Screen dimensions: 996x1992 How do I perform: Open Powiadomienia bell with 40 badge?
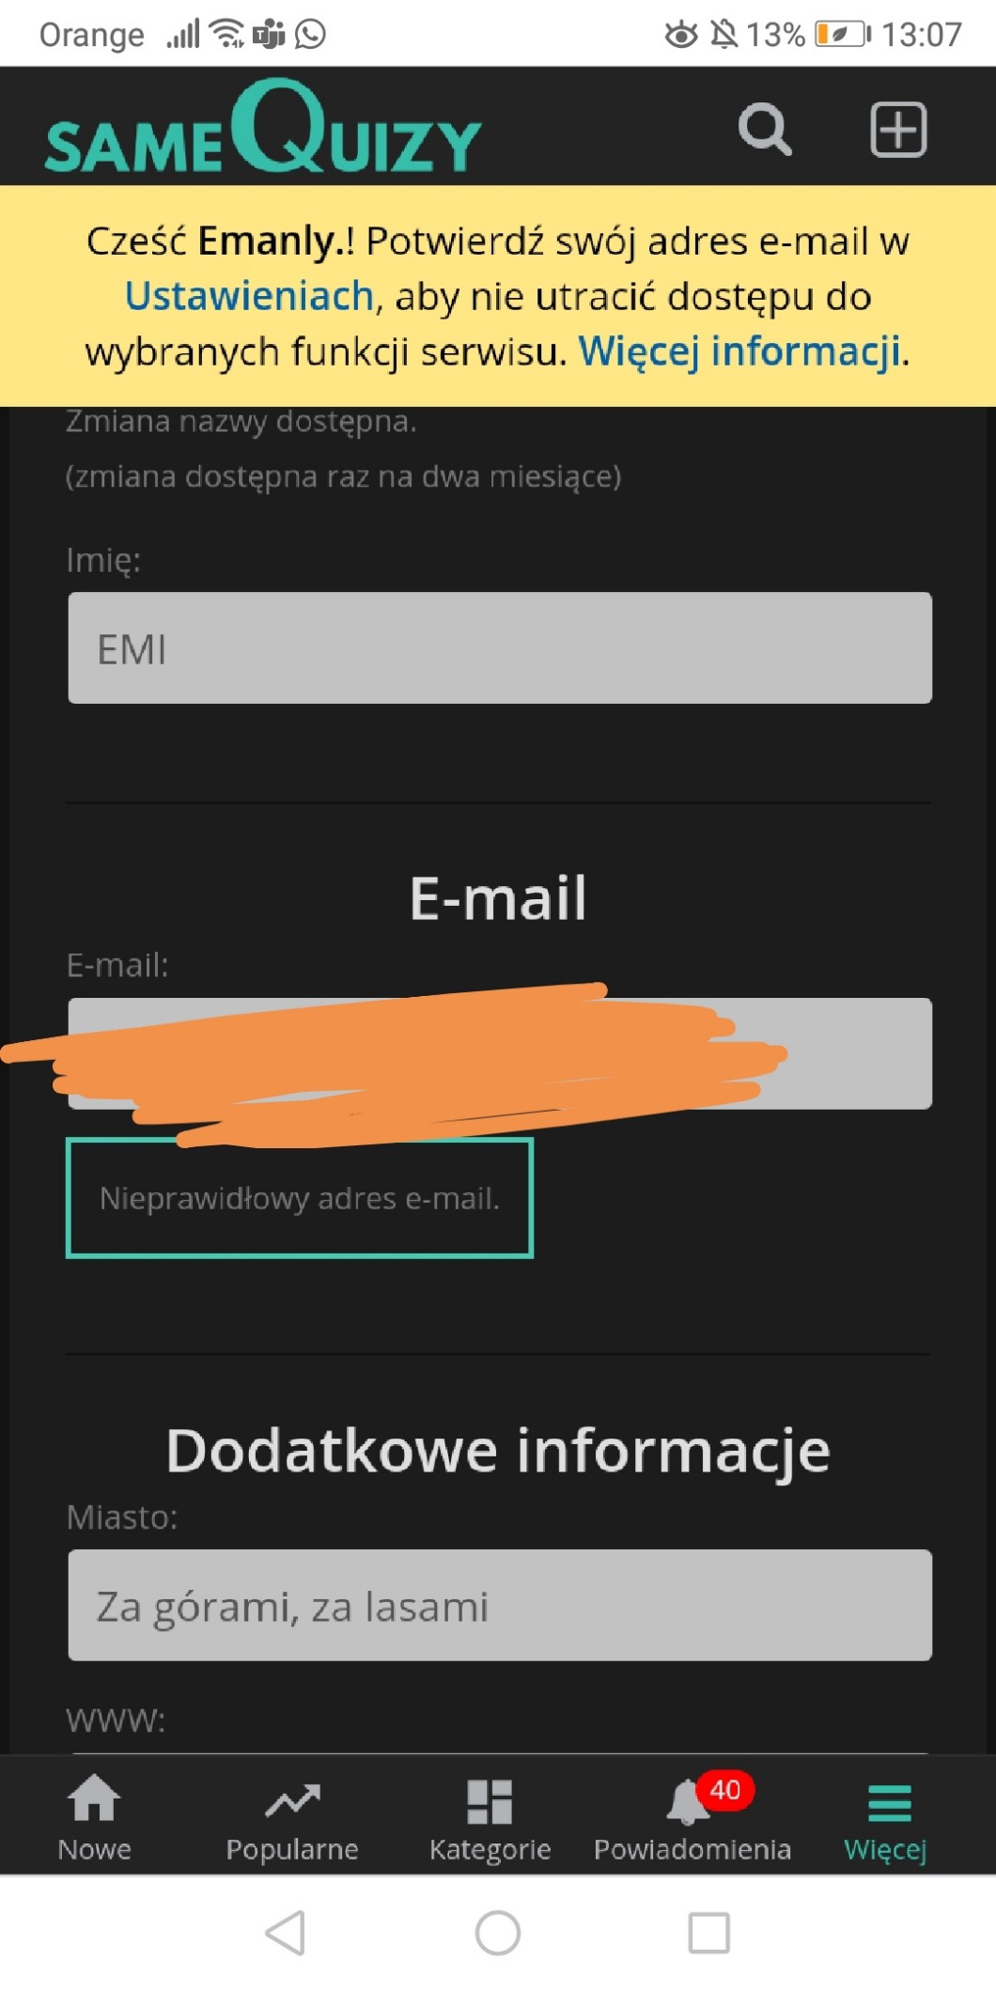693,1817
